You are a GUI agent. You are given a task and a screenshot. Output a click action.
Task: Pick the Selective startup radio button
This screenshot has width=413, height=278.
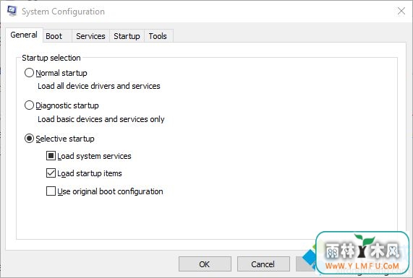click(29, 139)
